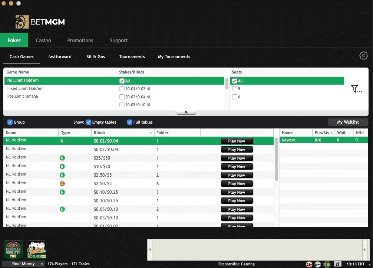Open the settings gear icon

(363, 56)
